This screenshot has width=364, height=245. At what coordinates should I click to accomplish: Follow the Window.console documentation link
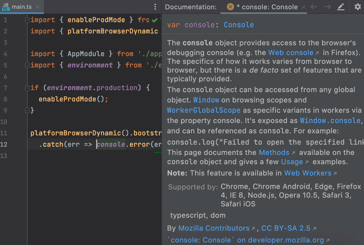pyautogui.click(x=330, y=120)
